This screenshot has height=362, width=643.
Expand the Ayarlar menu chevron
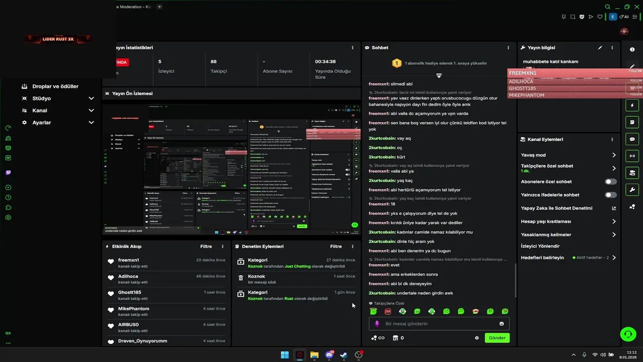click(91, 123)
